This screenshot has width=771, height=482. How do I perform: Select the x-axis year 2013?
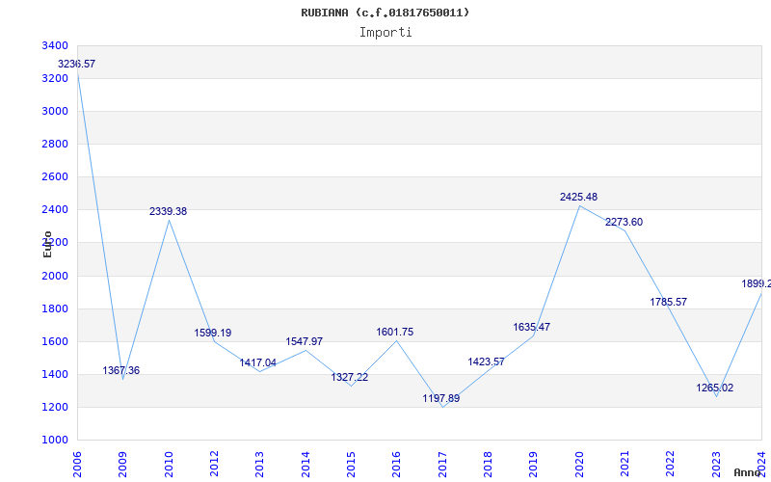(259, 465)
